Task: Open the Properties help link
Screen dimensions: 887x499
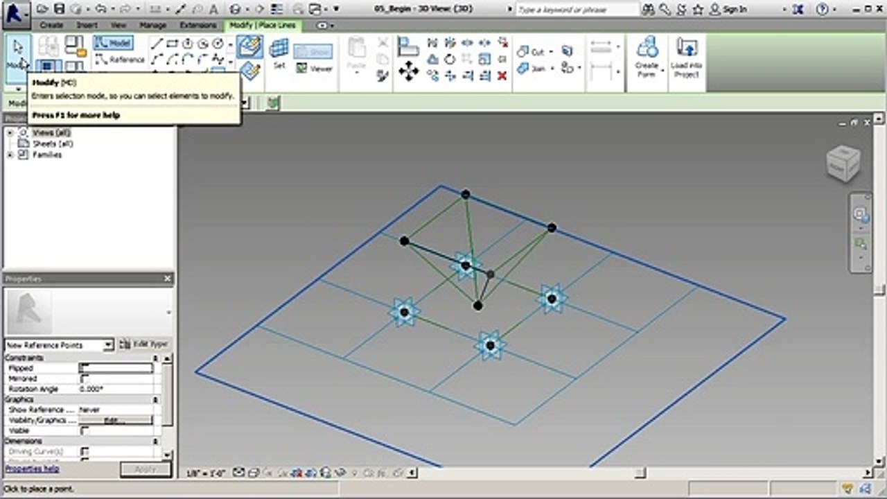Action: pyautogui.click(x=32, y=469)
